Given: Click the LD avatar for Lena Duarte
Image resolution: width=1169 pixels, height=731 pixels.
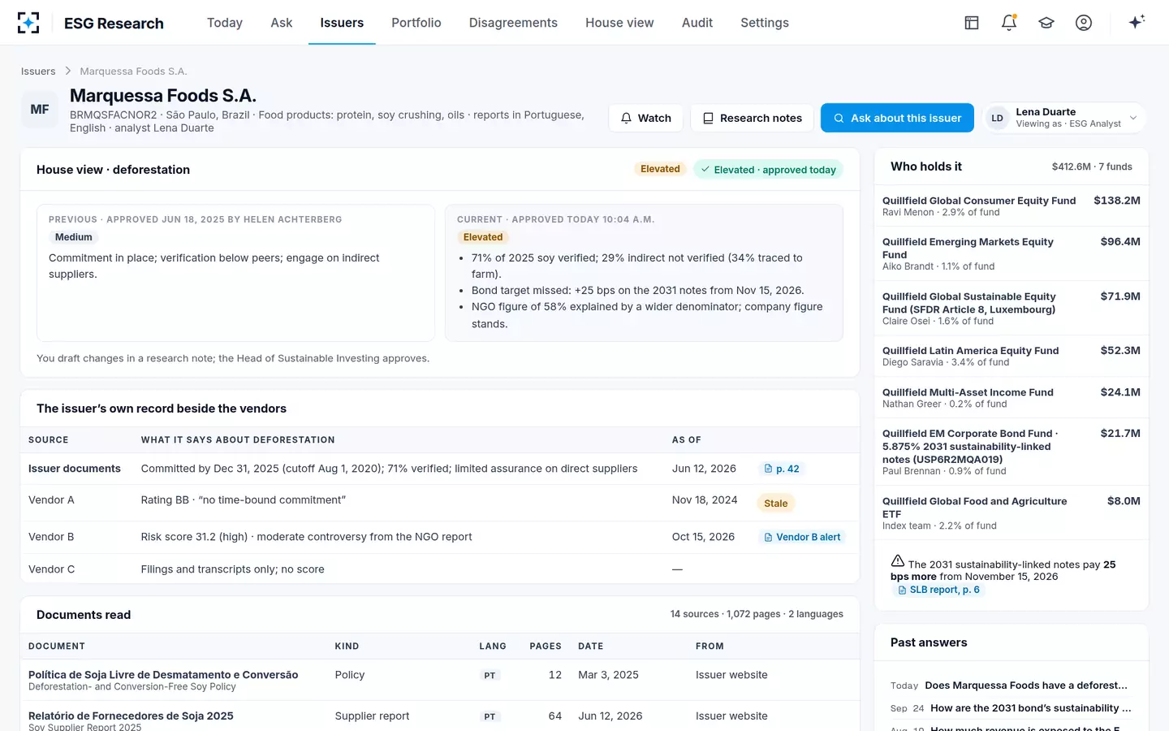Looking at the screenshot, I should (997, 118).
